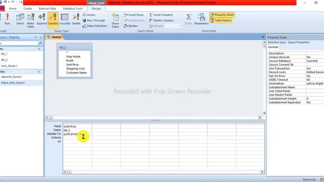Viewport: 324px width, 182px height.
Task: Choose the Append query type
Action: [42, 19]
